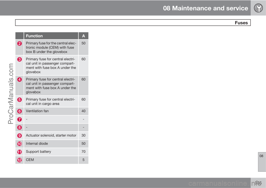
Task: Click the page number 335
Action: click(x=258, y=183)
